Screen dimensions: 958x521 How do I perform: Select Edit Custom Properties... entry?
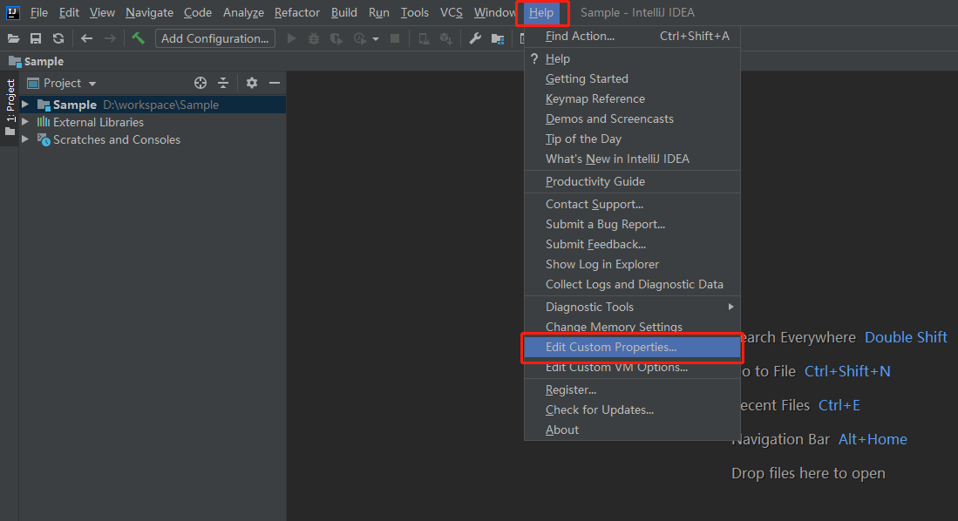632,347
